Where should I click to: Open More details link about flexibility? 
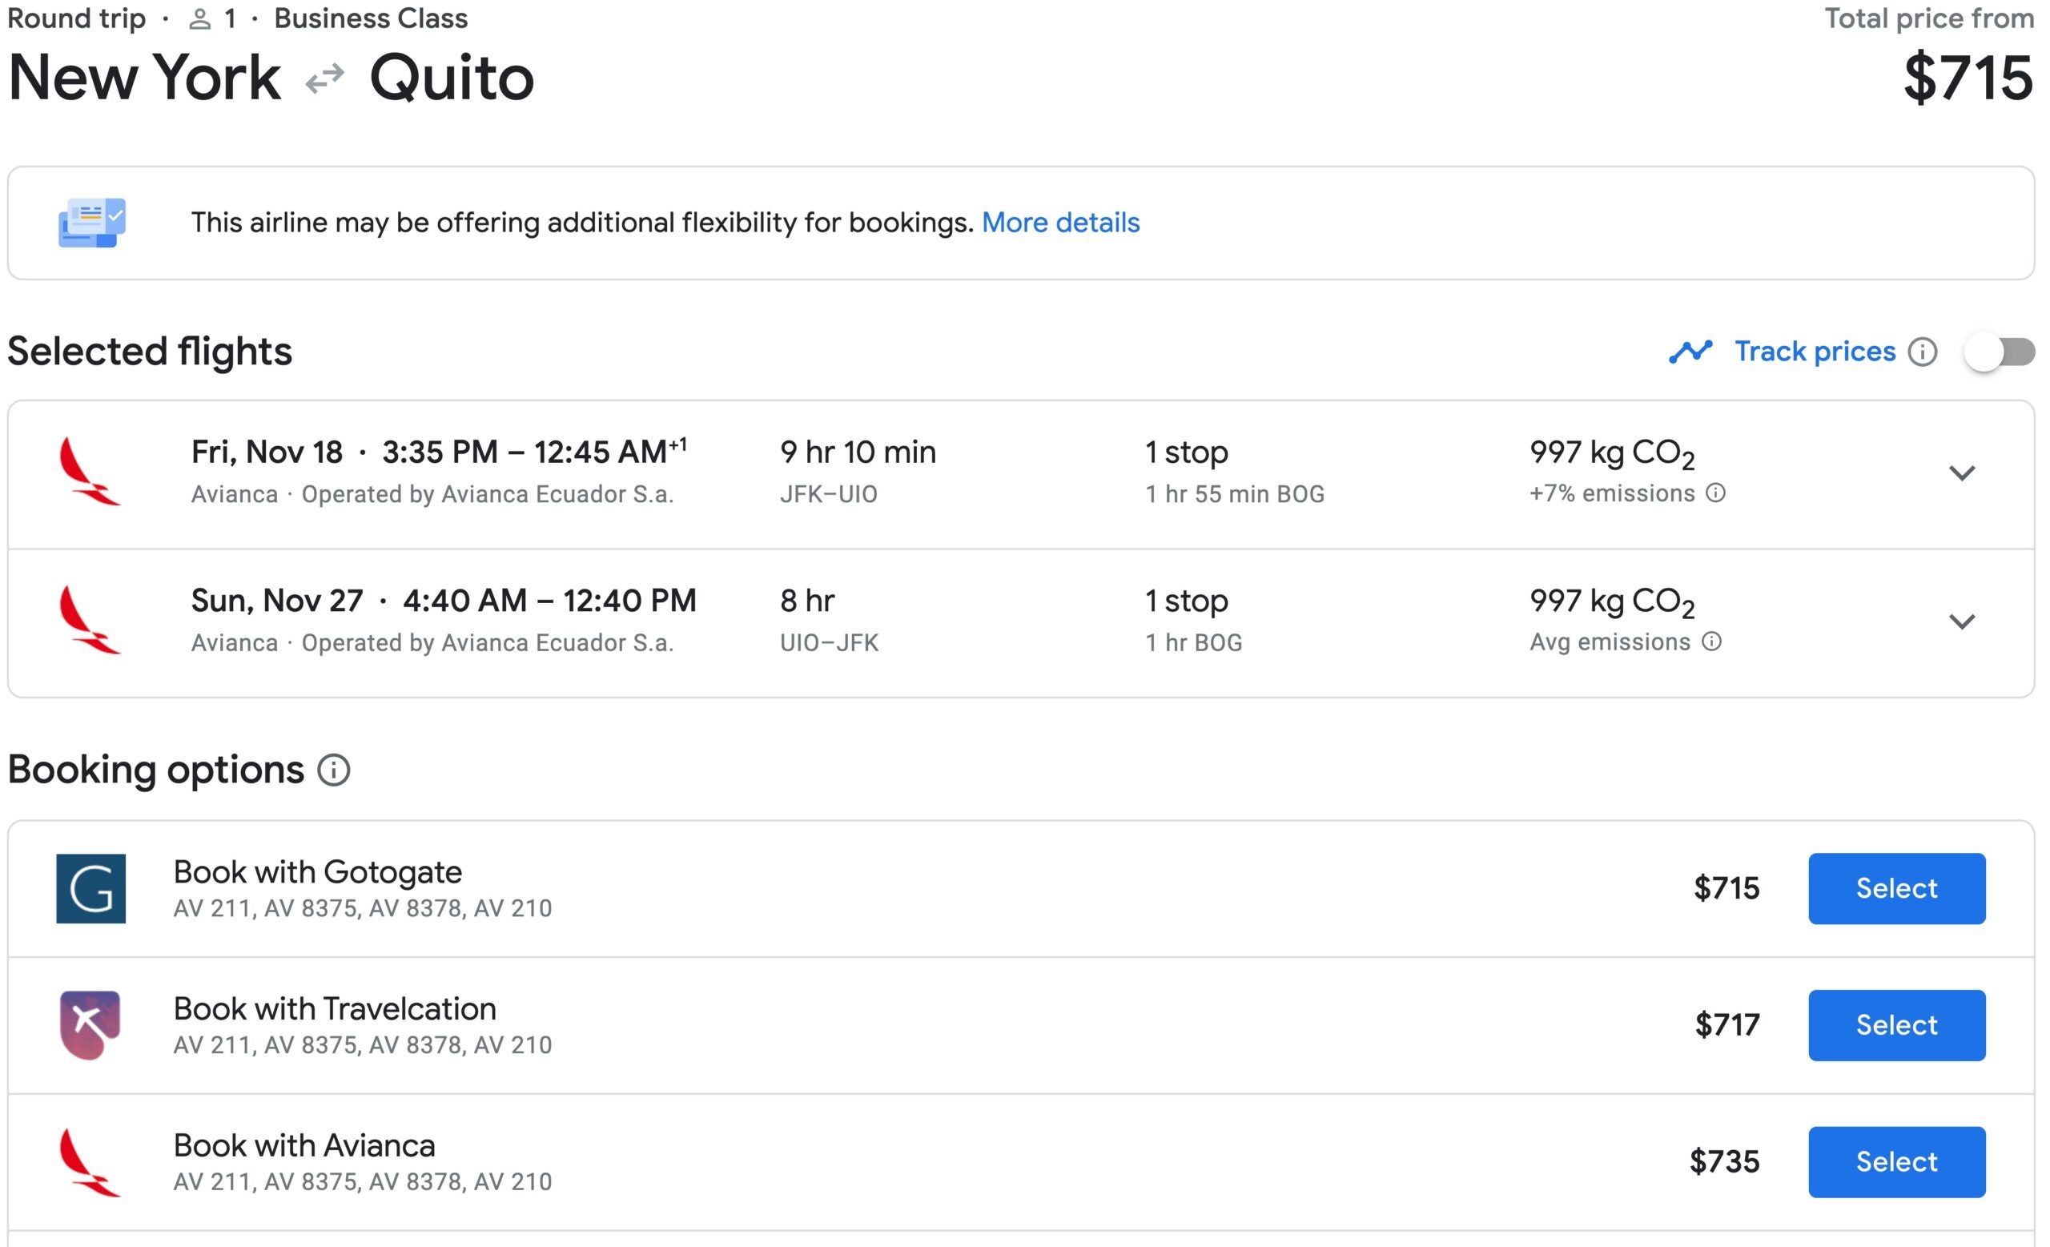1060,222
